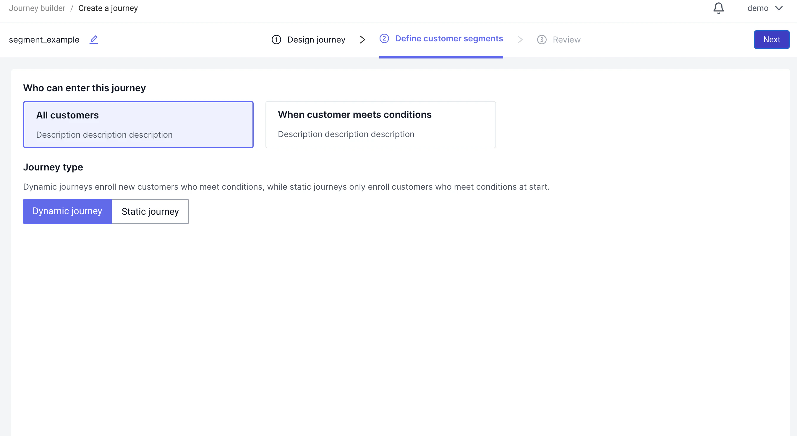Click the Who can enter this journey heading

point(85,88)
